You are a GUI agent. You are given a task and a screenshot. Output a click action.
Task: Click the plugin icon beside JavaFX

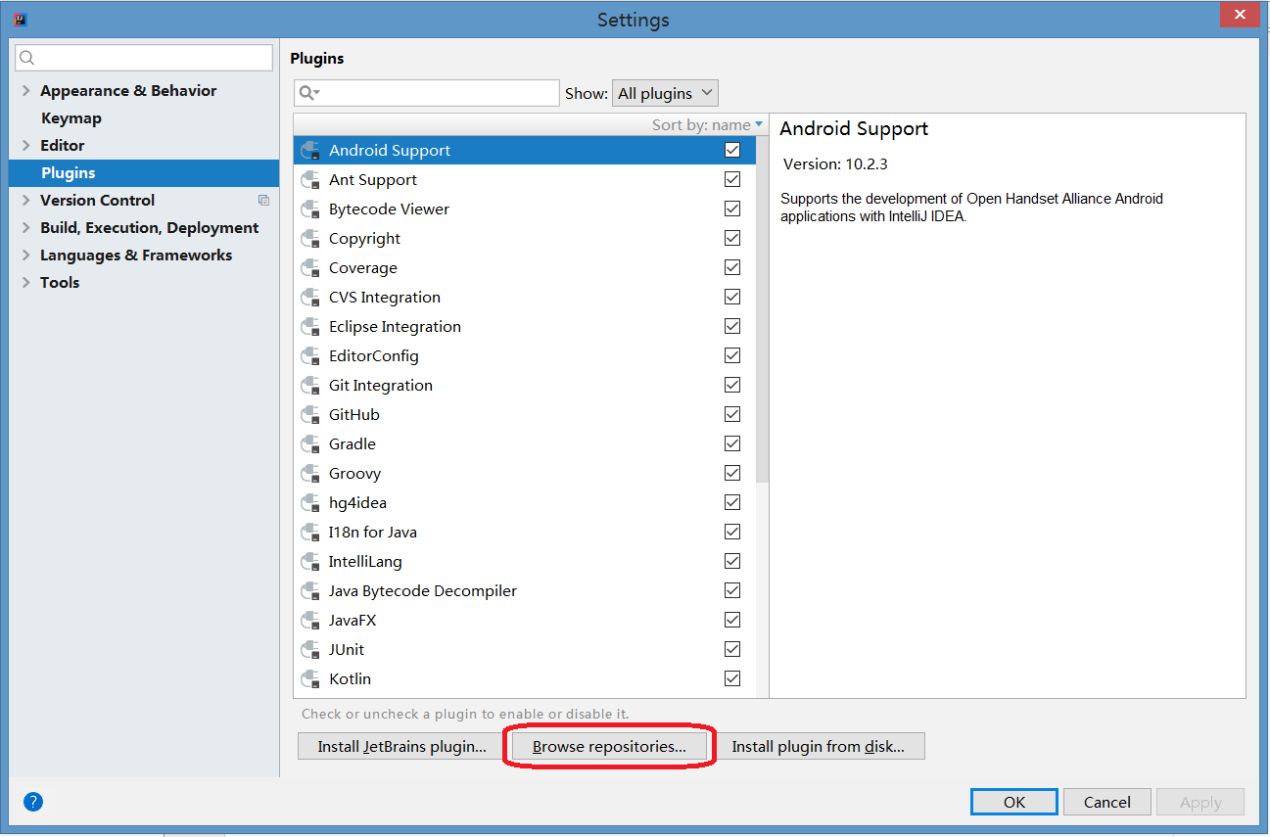[x=311, y=620]
